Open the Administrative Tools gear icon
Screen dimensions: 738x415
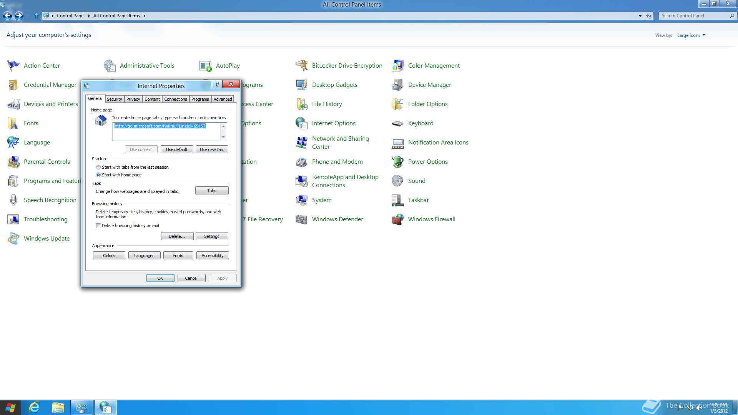click(110, 66)
